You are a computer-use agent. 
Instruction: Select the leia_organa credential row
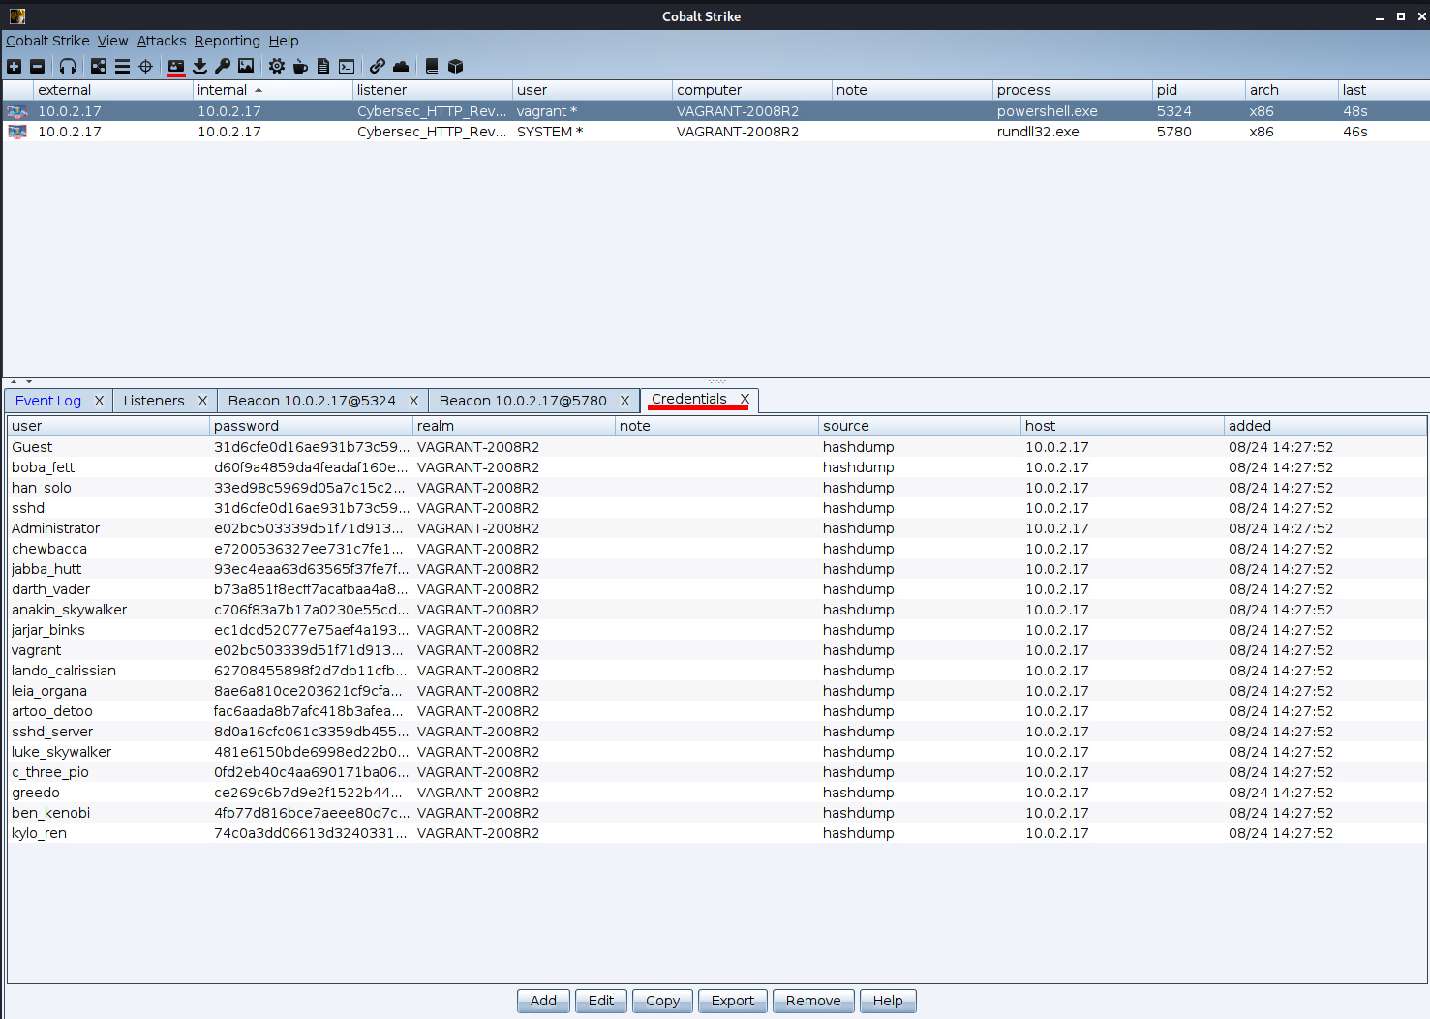point(716,691)
